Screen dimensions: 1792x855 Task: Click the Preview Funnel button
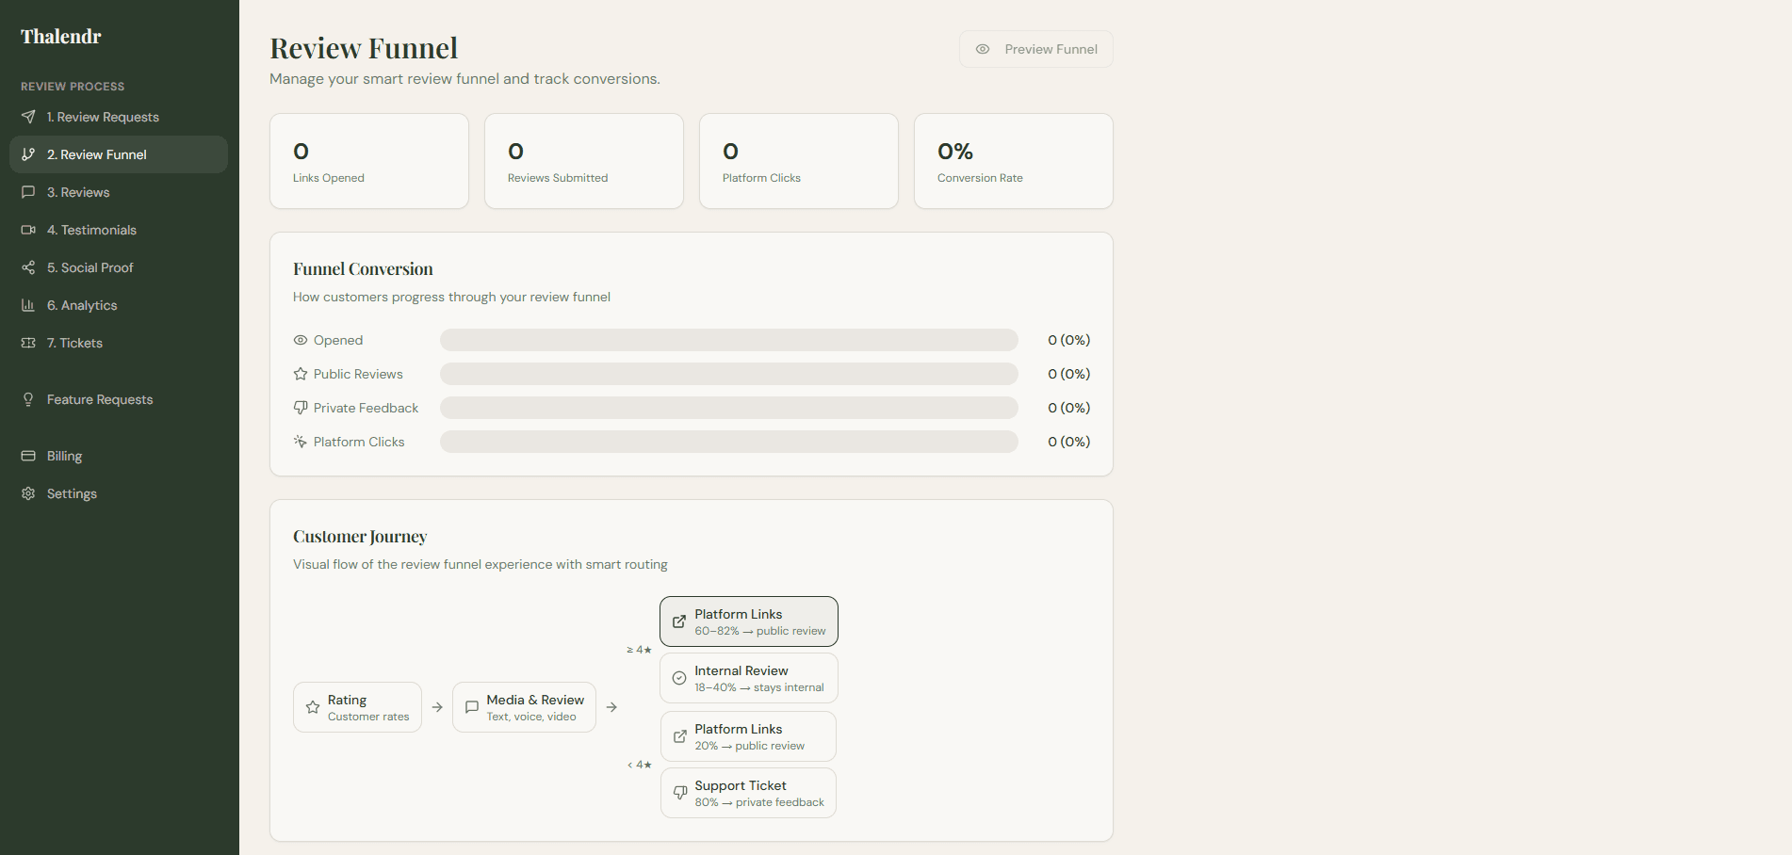pos(1035,48)
